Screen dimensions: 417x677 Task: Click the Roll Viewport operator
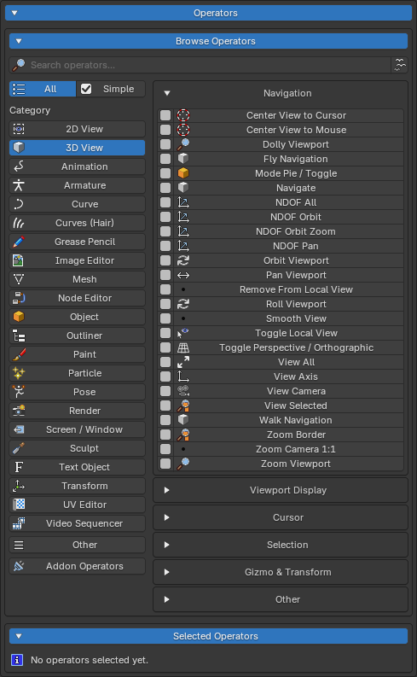click(289, 304)
